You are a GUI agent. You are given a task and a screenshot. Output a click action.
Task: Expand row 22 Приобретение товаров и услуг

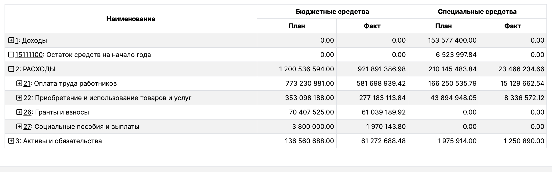click(19, 98)
